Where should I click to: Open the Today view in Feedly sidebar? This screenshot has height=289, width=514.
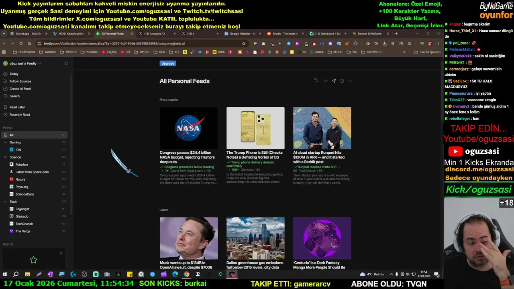(14, 74)
